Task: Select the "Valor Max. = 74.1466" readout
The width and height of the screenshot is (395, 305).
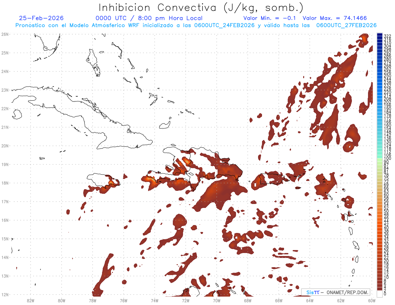Action: 334,18
